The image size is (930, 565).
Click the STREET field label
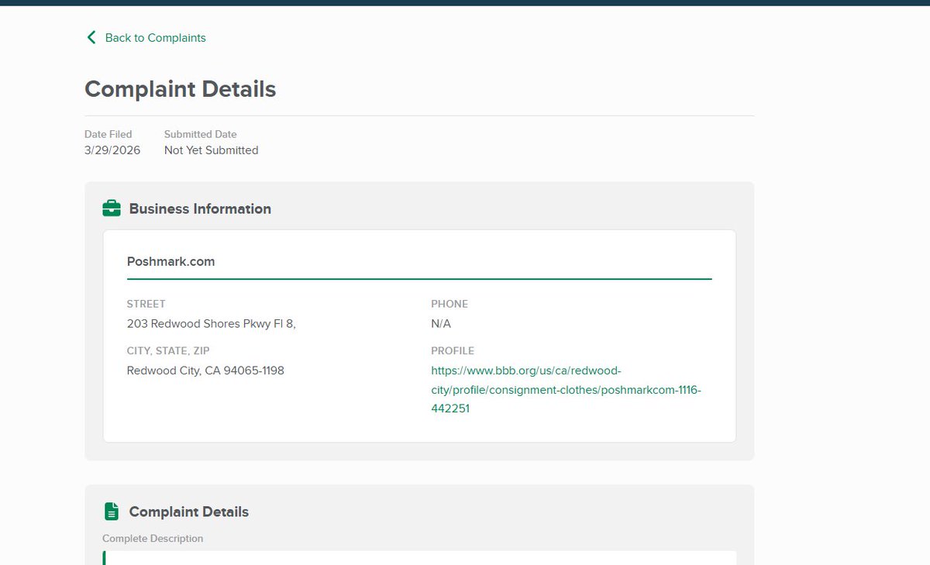click(x=146, y=304)
